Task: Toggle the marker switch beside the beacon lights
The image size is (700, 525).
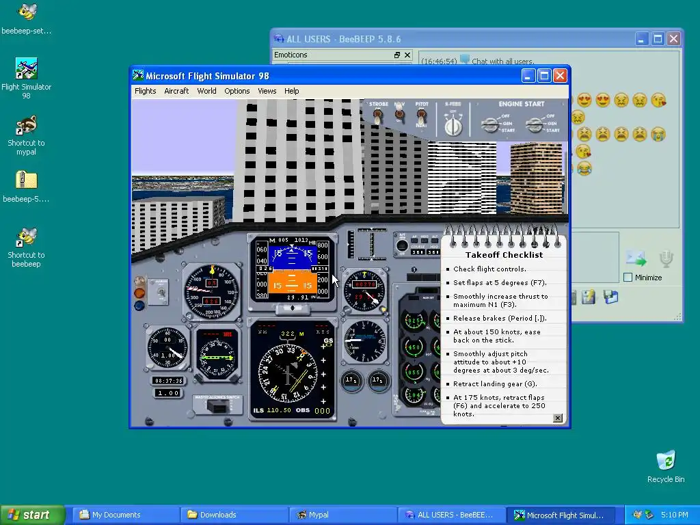Action: click(161, 293)
